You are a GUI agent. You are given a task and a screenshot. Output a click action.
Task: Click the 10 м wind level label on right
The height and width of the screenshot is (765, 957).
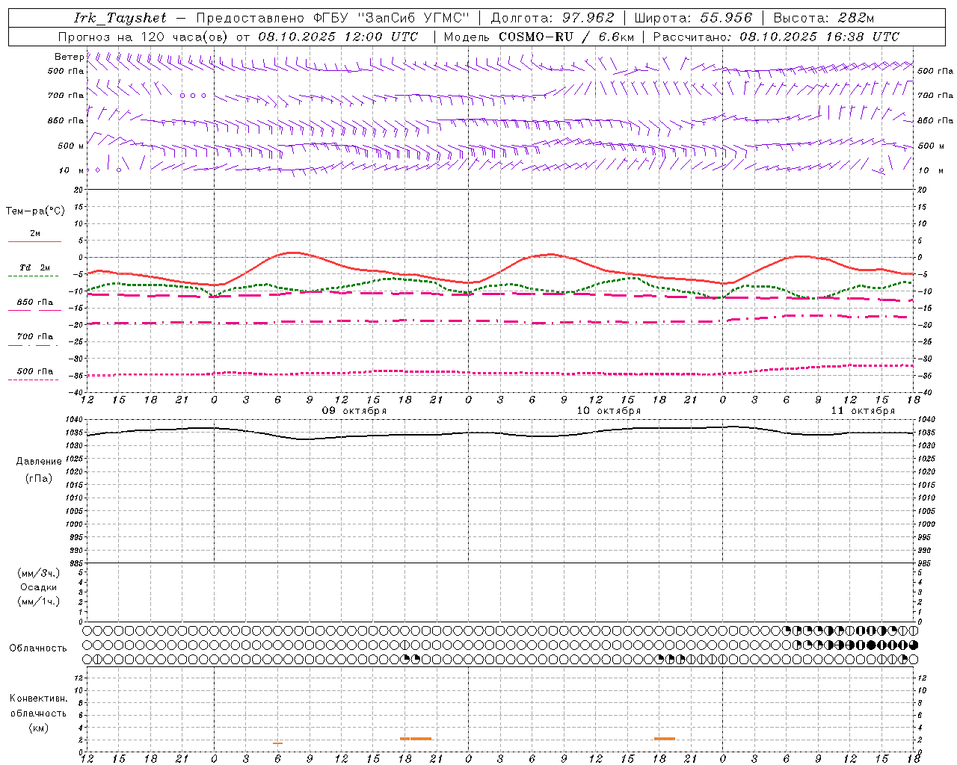tap(931, 170)
